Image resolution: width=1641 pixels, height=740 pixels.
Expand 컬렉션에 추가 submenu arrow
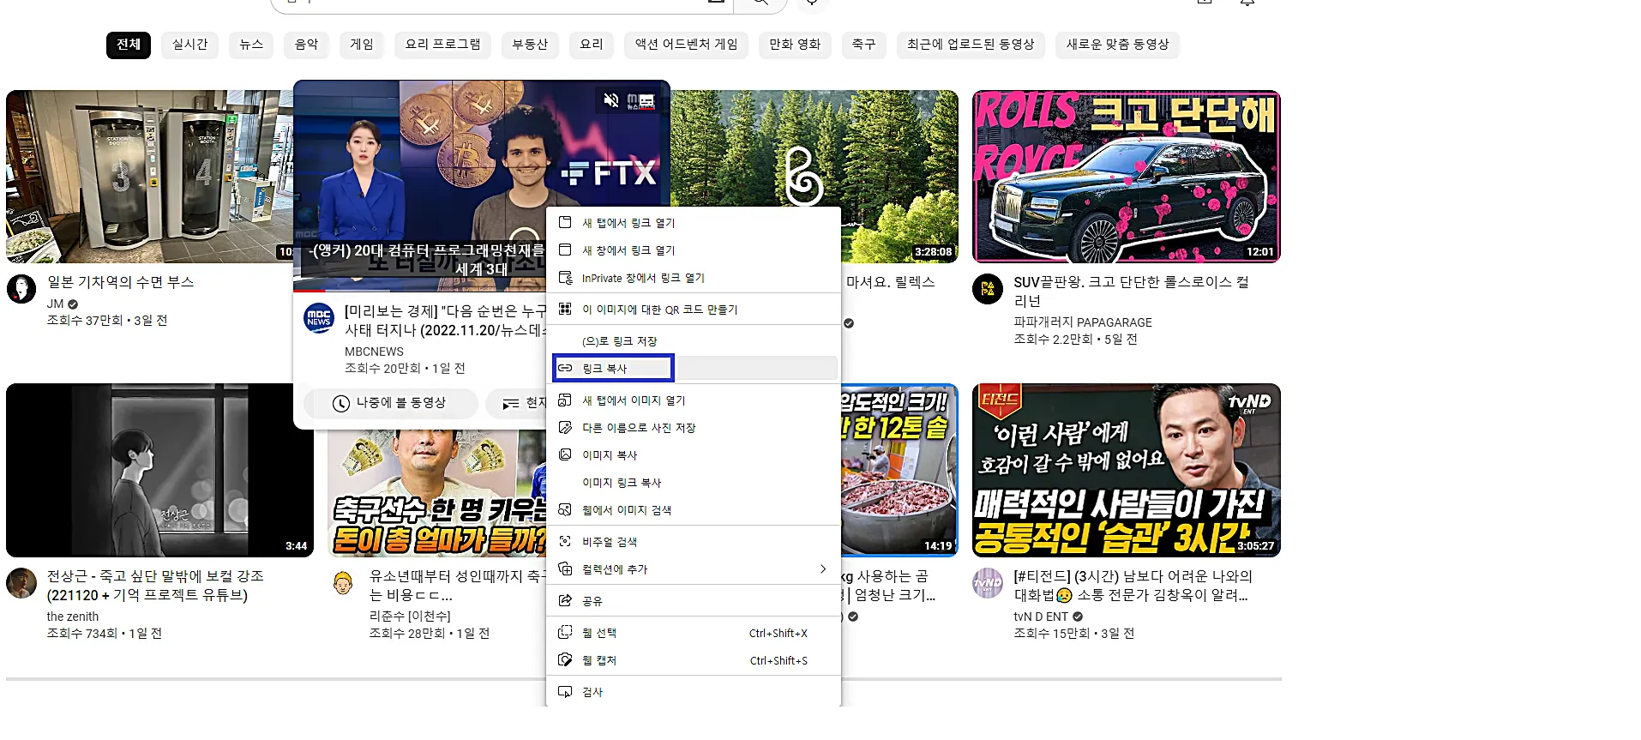point(822,569)
